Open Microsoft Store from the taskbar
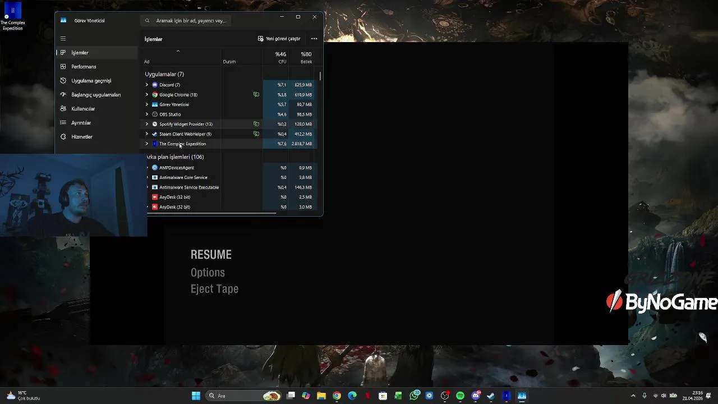Viewport: 718px width, 404px height. 383,396
